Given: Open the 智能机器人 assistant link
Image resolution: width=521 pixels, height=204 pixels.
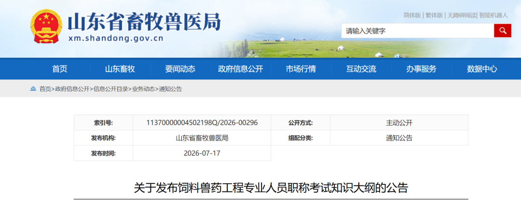Looking at the screenshot, I should coord(494,15).
